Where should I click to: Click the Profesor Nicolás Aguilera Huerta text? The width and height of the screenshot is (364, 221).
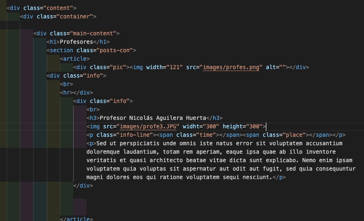[x=153, y=118]
